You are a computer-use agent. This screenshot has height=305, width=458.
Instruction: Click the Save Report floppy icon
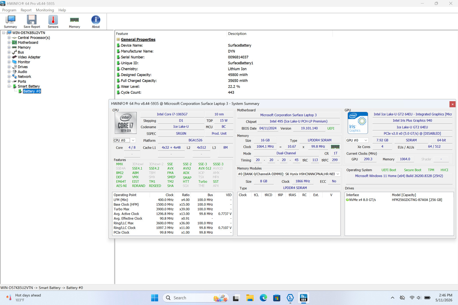click(32, 21)
